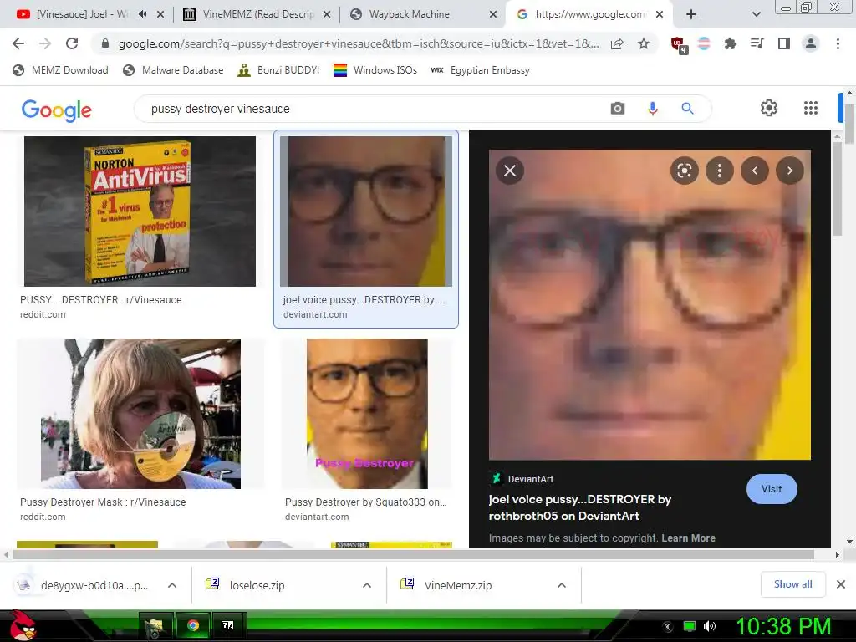Open the Pussy Destroyer Mask thumbnail
Screen dimensions: 856x642
[140, 413]
